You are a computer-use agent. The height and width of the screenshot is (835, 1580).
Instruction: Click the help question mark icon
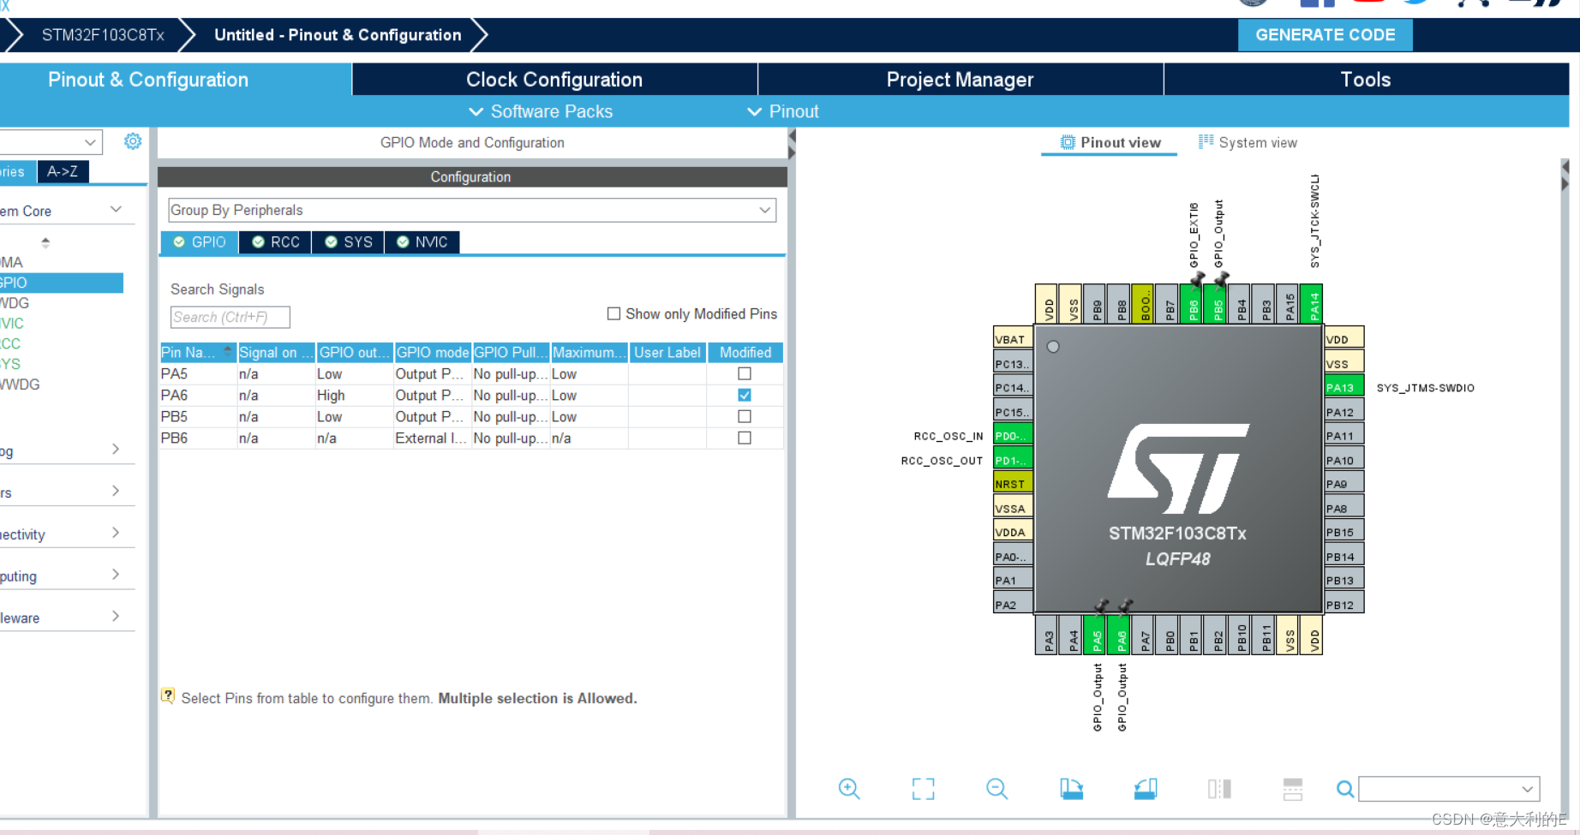[x=168, y=696]
